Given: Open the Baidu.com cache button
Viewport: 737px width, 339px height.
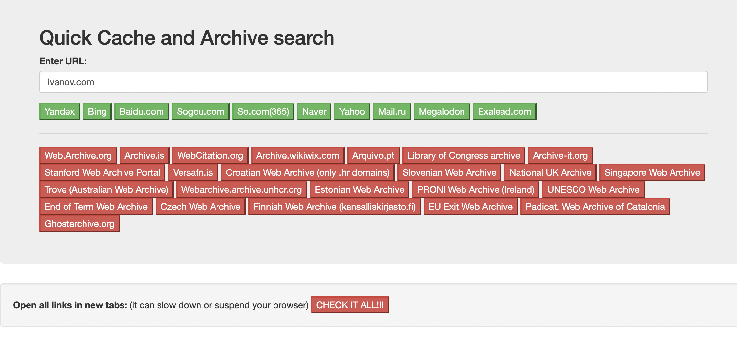Looking at the screenshot, I should coord(142,111).
